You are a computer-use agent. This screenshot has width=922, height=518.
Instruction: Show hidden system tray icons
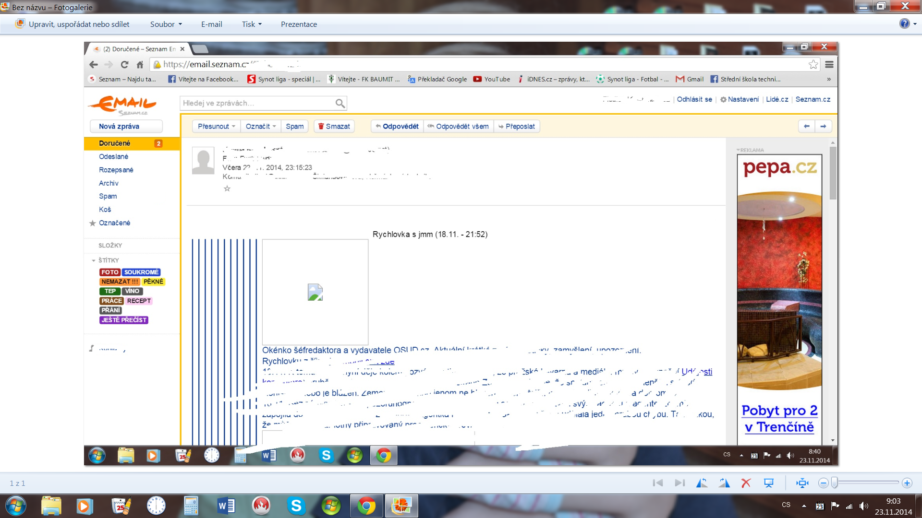(803, 506)
